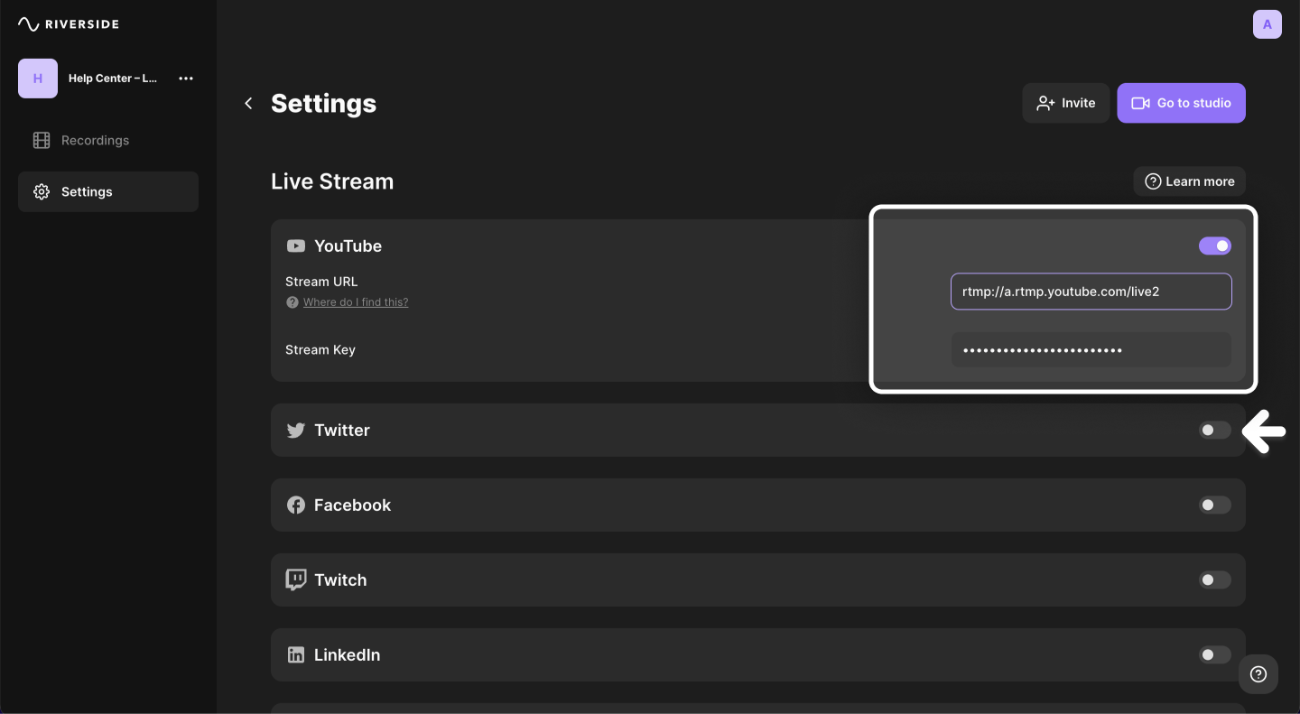This screenshot has height=714, width=1300.
Task: Click the LinkedIn icon
Action: [295, 654]
